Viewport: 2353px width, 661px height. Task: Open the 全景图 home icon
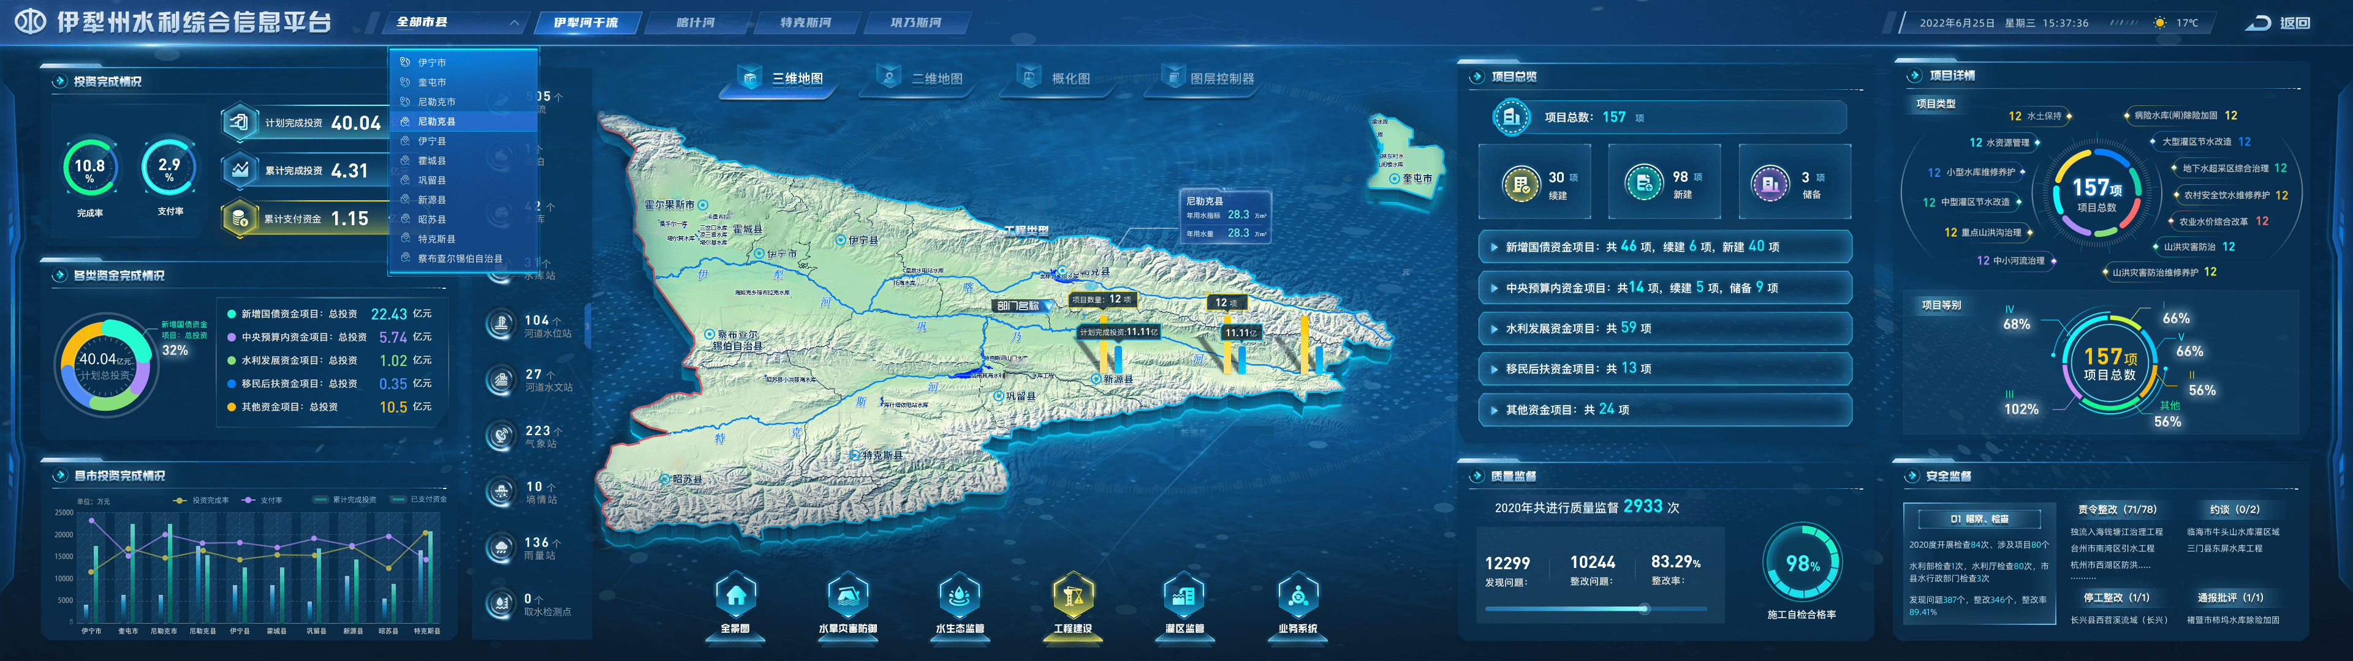tap(735, 596)
